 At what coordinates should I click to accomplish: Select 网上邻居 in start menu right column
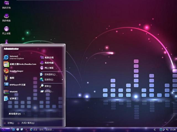click(x=47, y=68)
